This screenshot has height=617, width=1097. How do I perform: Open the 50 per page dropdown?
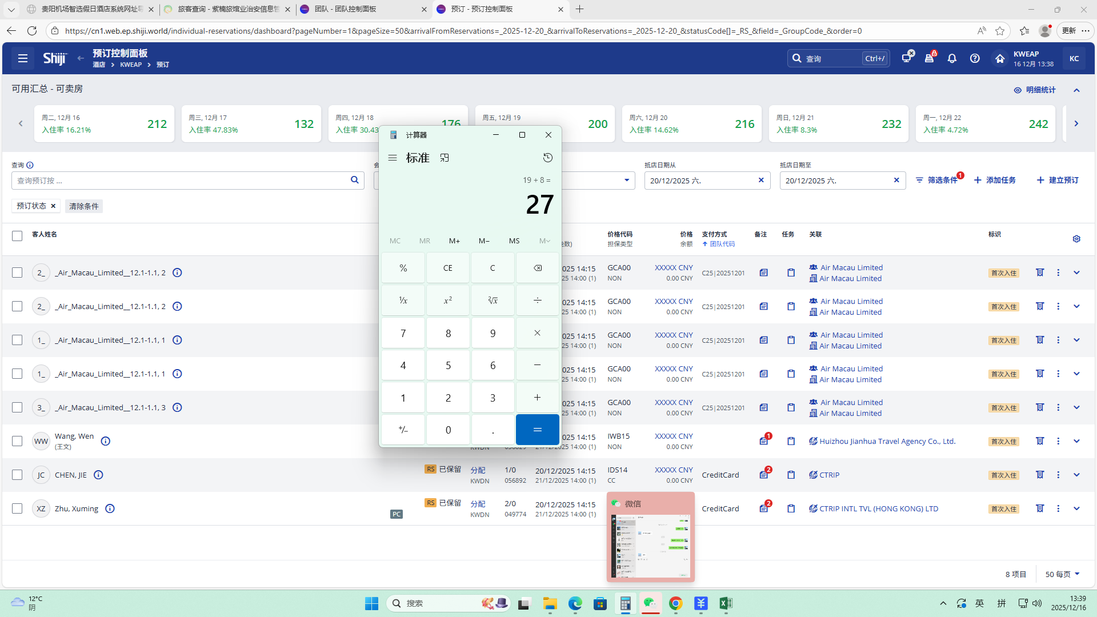click(1062, 574)
